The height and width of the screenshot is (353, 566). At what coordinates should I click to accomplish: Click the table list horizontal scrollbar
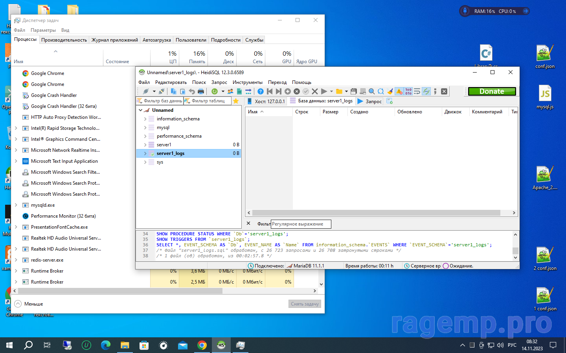(x=376, y=213)
